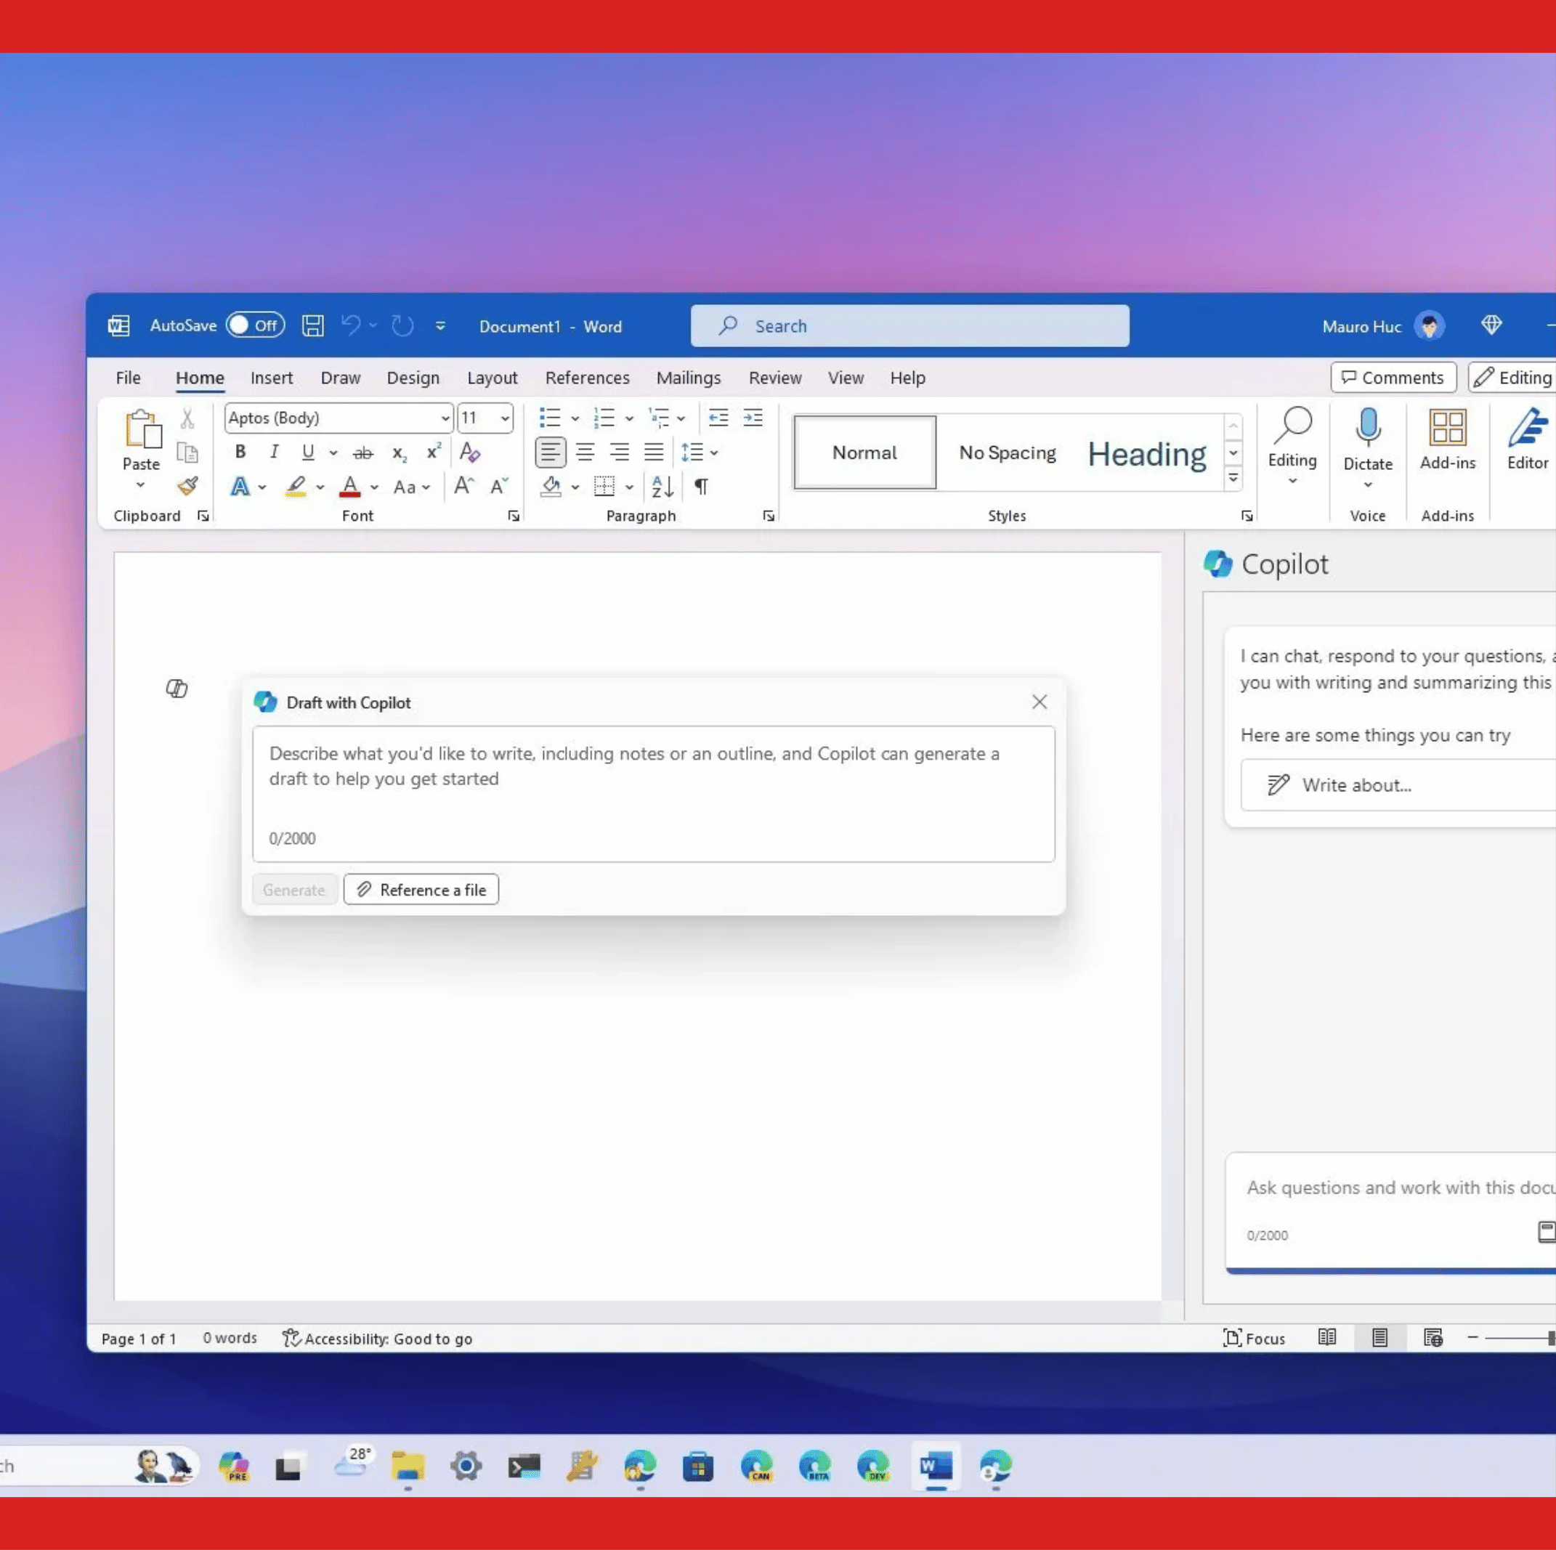Center align the text
The height and width of the screenshot is (1550, 1556).
click(585, 453)
